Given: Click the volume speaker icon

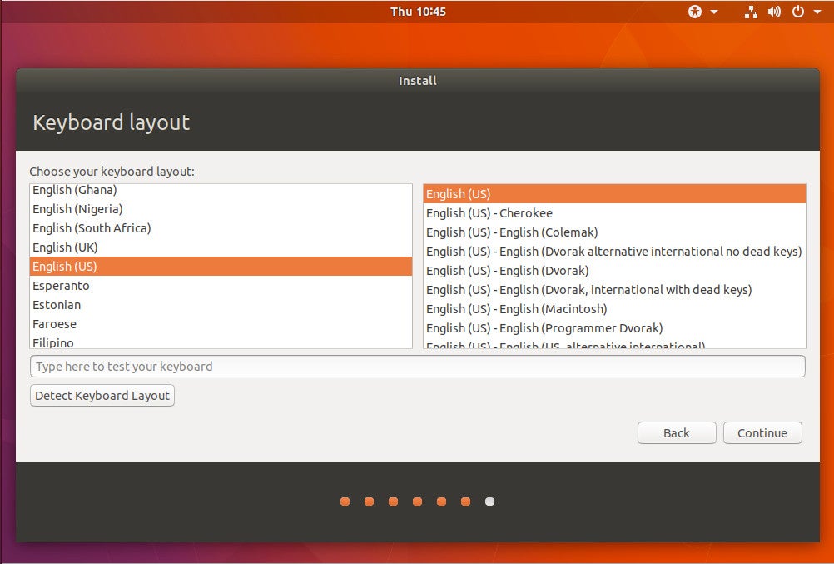Looking at the screenshot, I should tap(774, 12).
